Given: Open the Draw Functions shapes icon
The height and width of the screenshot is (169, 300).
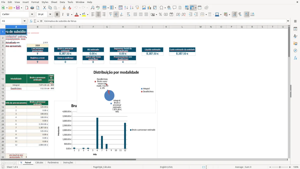Looking at the screenshot, I should [x=206, y=8].
